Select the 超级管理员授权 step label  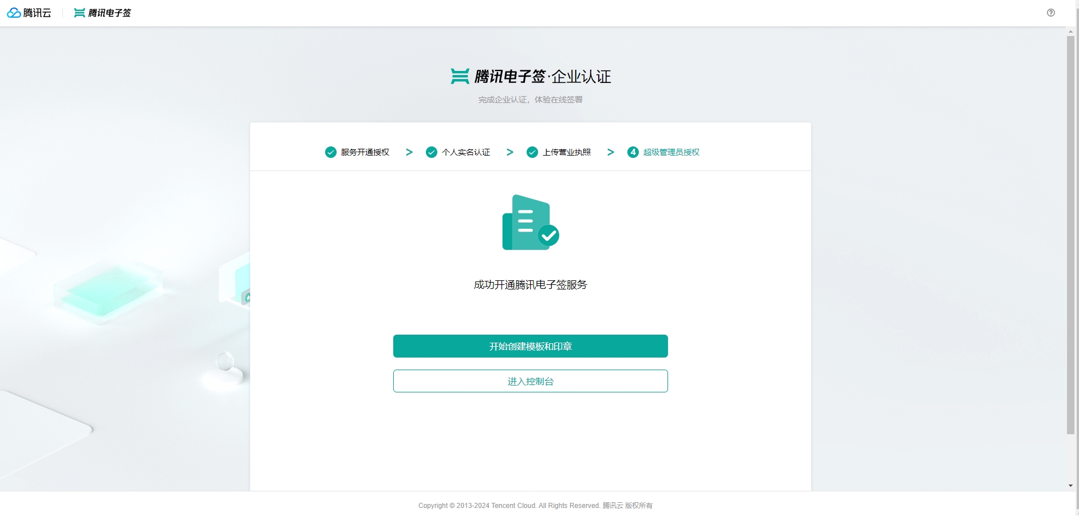[671, 152]
